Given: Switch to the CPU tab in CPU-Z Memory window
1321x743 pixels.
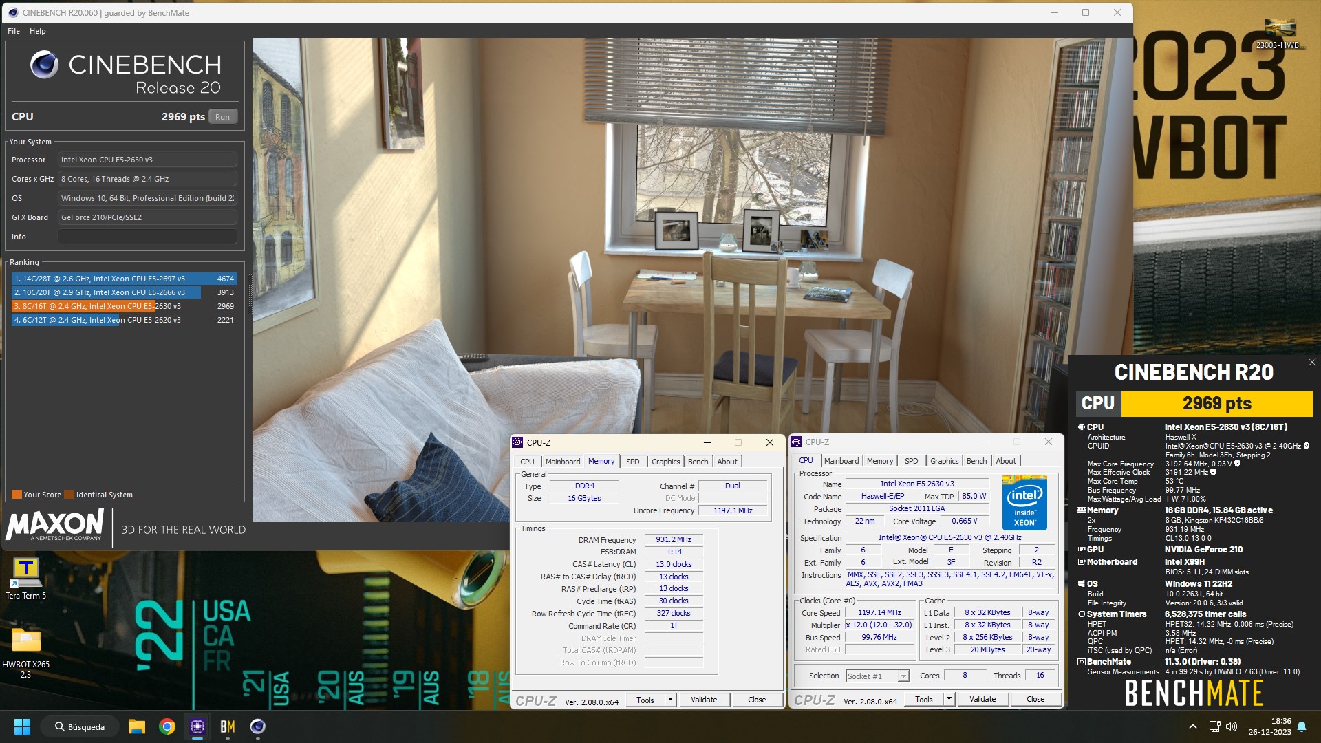Looking at the screenshot, I should tap(528, 462).
